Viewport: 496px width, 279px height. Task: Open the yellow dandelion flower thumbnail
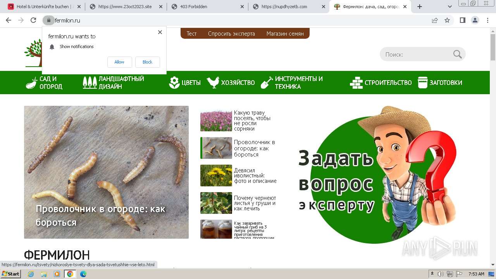pos(216,176)
